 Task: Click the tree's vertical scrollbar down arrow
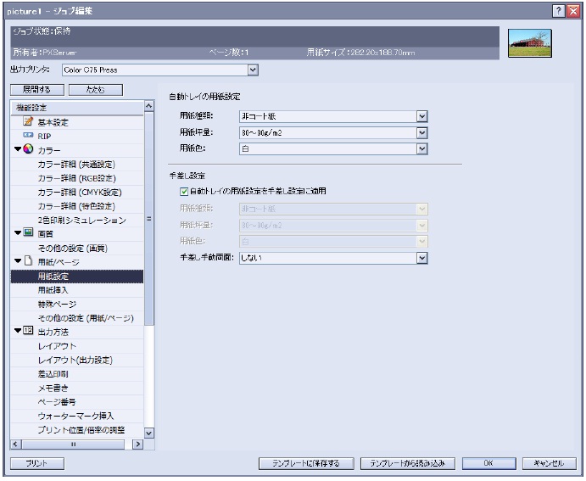pos(149,433)
